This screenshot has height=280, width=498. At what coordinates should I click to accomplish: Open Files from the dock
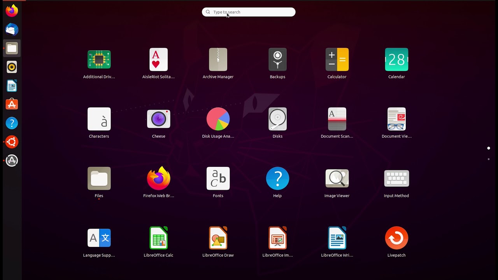(x=12, y=48)
